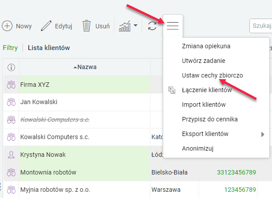Click the Usuń label text
This screenshot has height=198, width=272.
point(103,26)
